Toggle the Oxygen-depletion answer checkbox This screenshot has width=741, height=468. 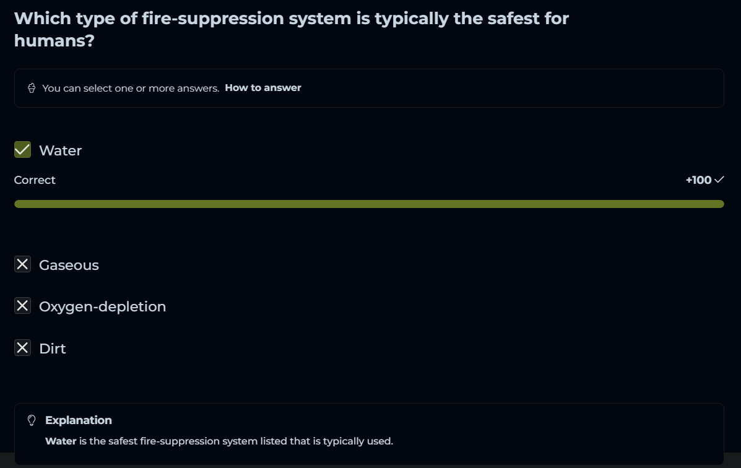[22, 306]
